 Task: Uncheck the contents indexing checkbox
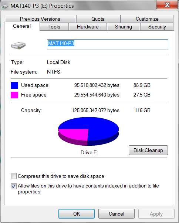[x=14, y=186]
